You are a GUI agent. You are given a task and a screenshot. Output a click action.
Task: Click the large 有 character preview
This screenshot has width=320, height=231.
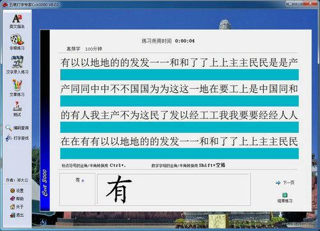[119, 189]
